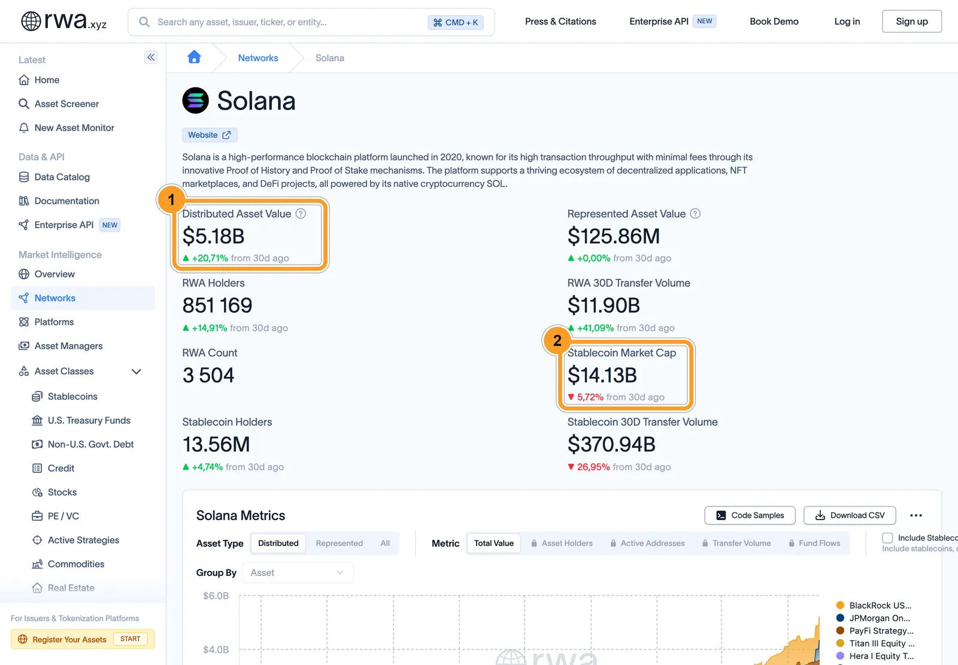Open Book Demo page
This screenshot has height=665, width=958.
click(774, 22)
